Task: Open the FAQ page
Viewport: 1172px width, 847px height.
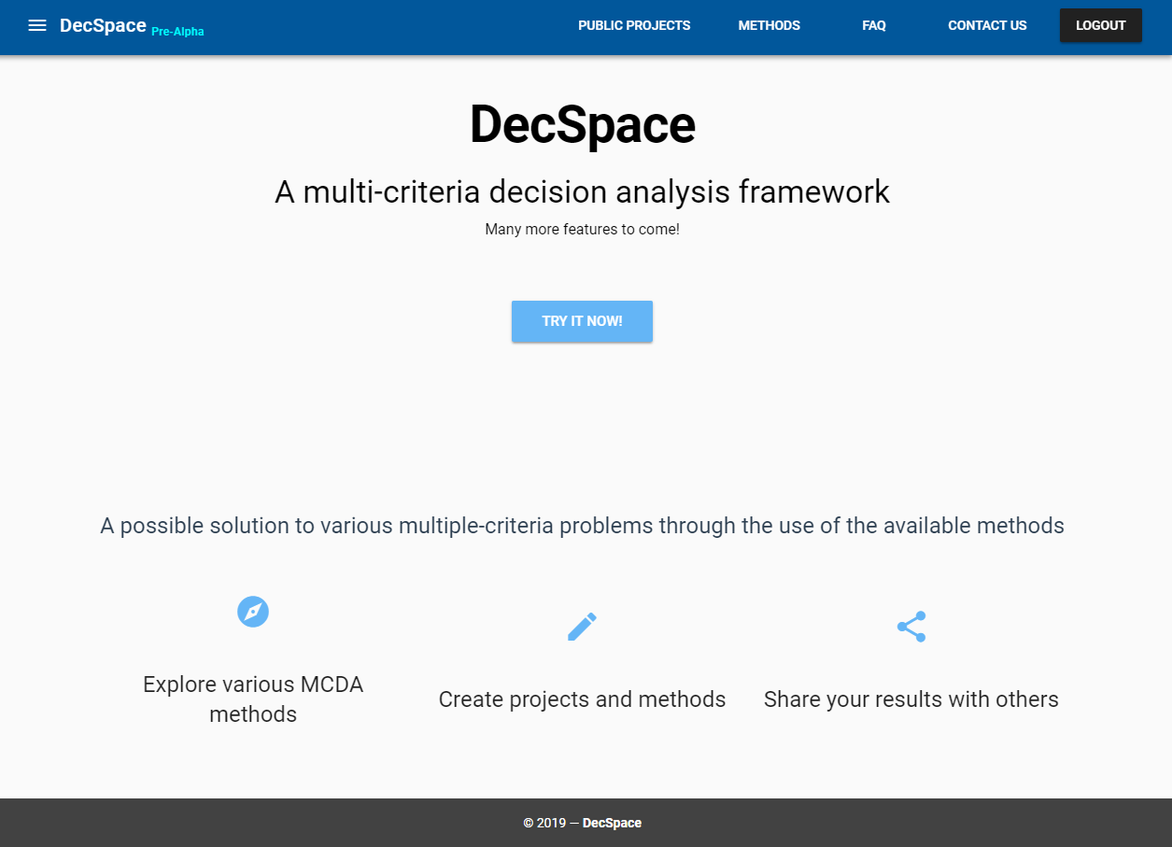Action: (x=873, y=25)
